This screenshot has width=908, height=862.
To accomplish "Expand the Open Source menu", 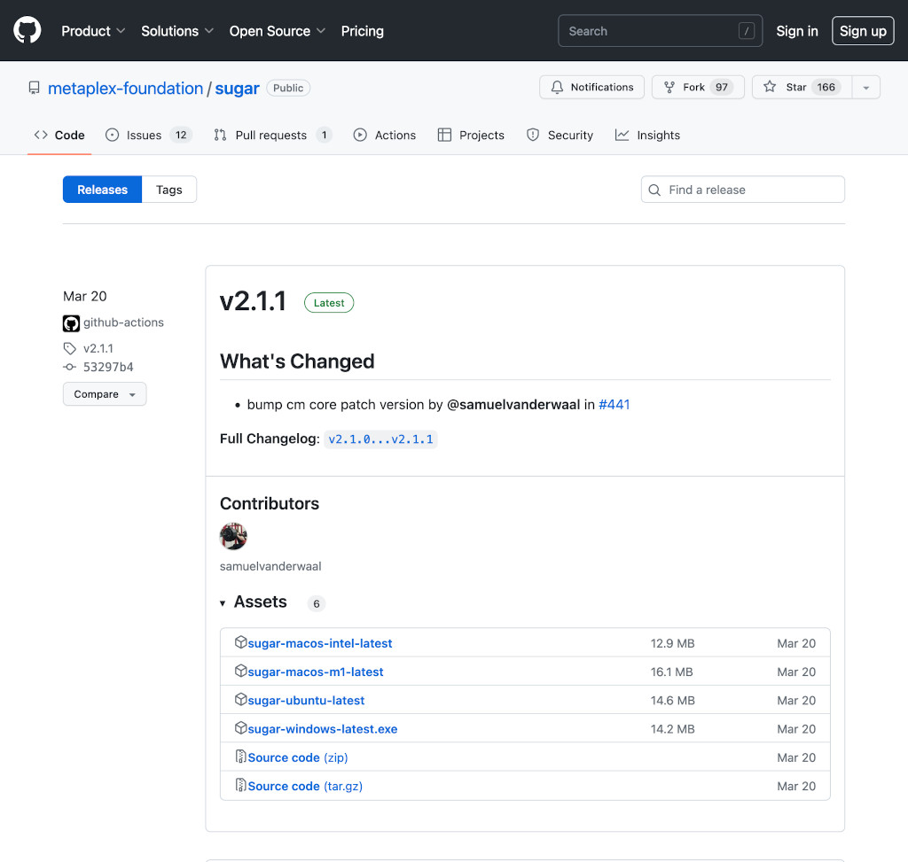I will [x=278, y=31].
